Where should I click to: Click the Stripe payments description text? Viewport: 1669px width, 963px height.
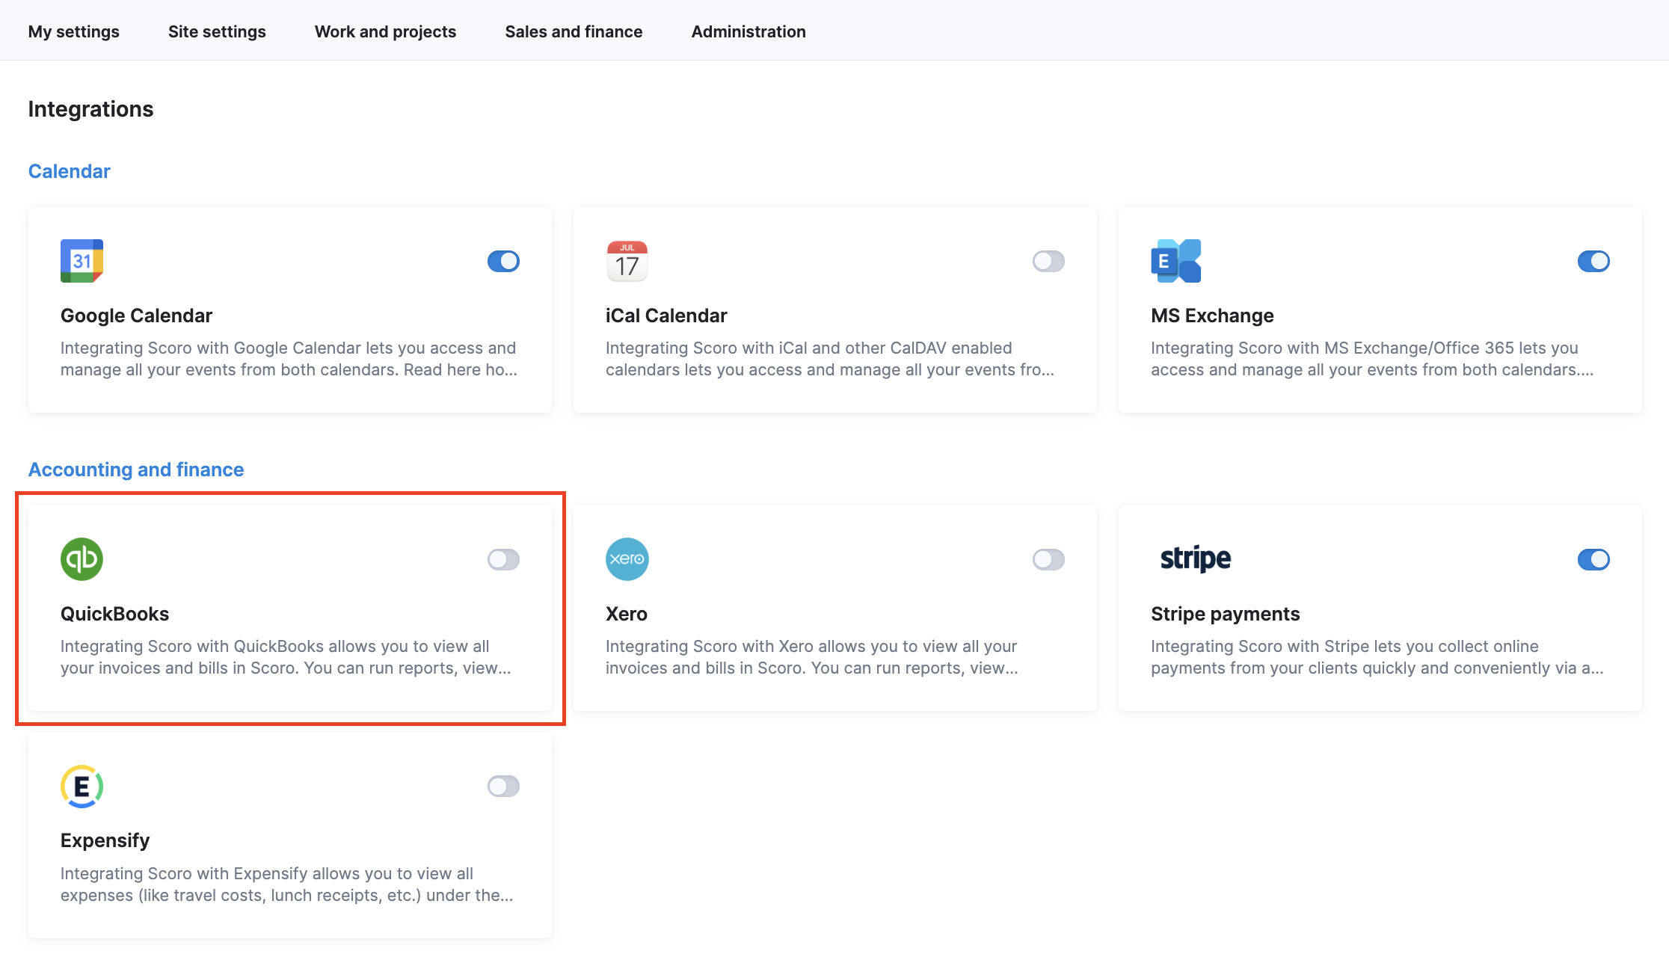coord(1377,657)
